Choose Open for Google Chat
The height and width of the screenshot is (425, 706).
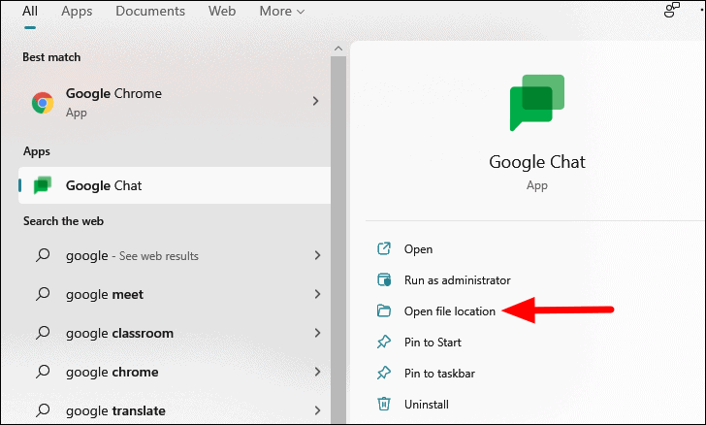pyautogui.click(x=418, y=249)
